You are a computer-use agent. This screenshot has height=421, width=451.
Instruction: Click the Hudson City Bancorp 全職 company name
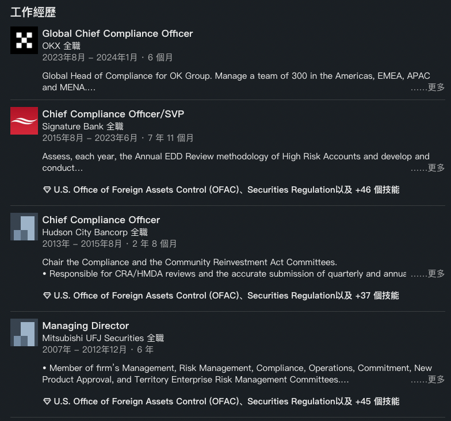(95, 232)
